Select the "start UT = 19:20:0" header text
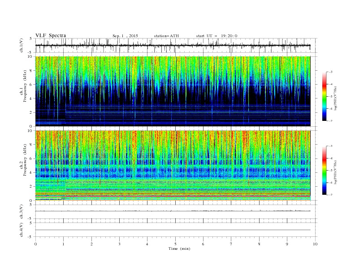Viewport: 355px width, 274px height. click(216, 36)
